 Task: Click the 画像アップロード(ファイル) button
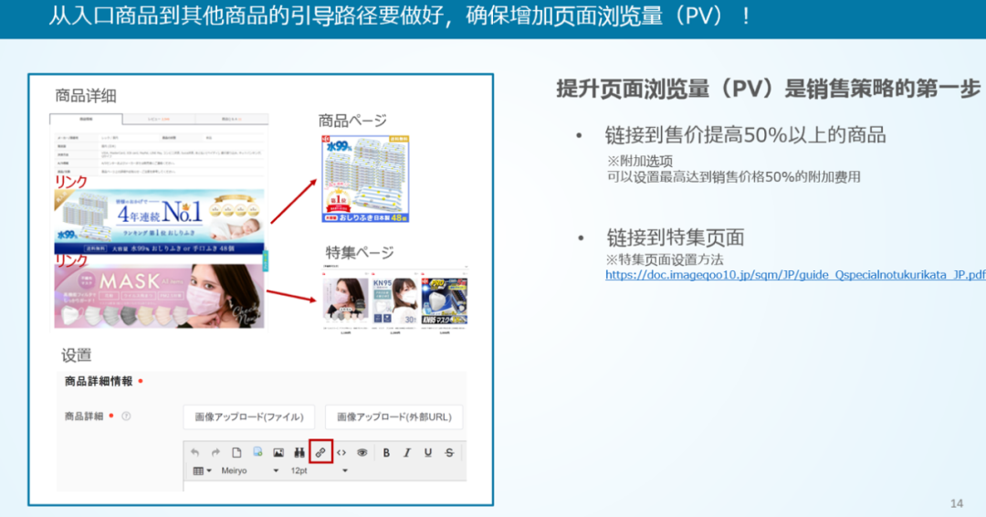[249, 417]
